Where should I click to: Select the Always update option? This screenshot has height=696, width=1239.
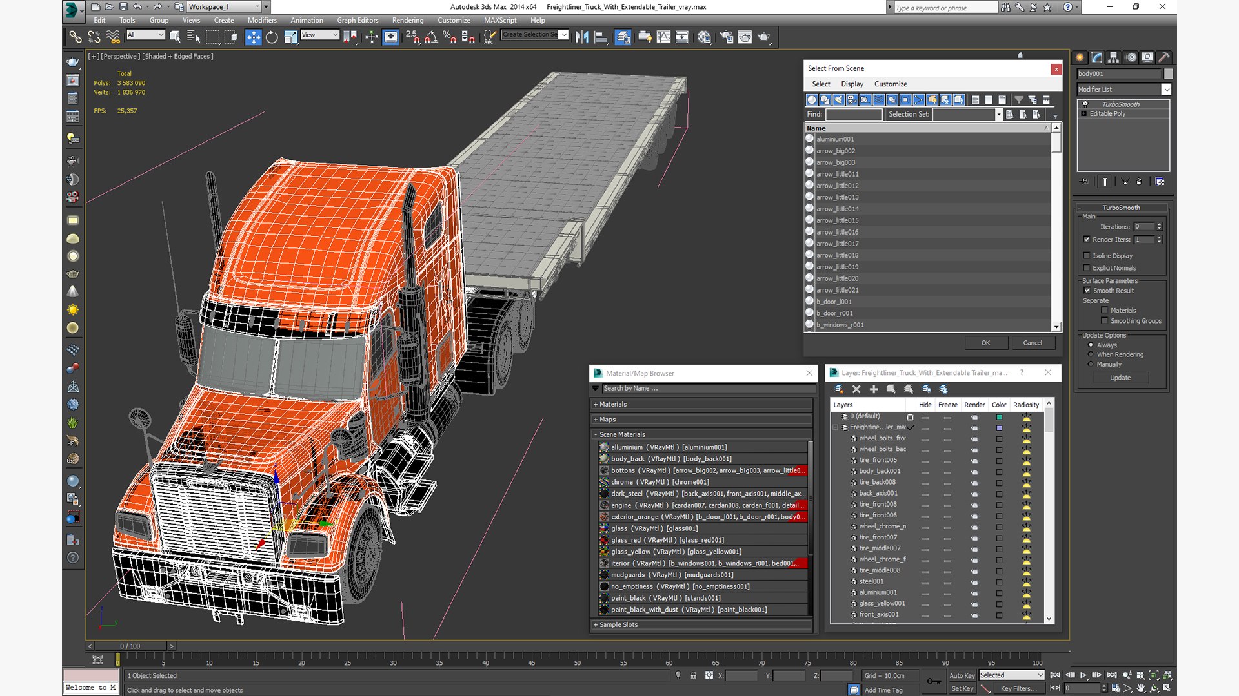tap(1091, 345)
